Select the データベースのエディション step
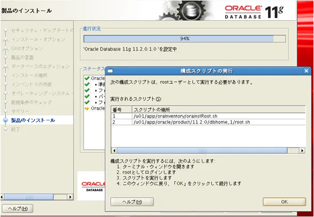The image size is (314, 217). pyautogui.click(x=40, y=66)
